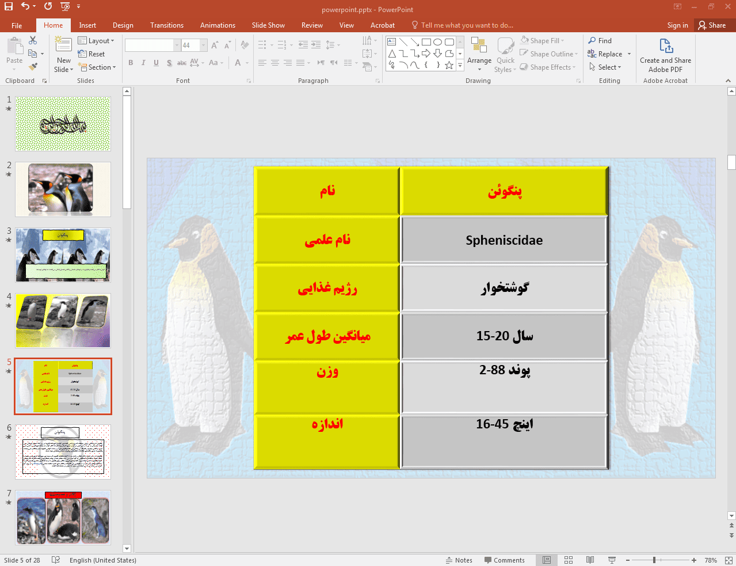Toggle the Notes pane
This screenshot has height=566, width=736.
(459, 560)
